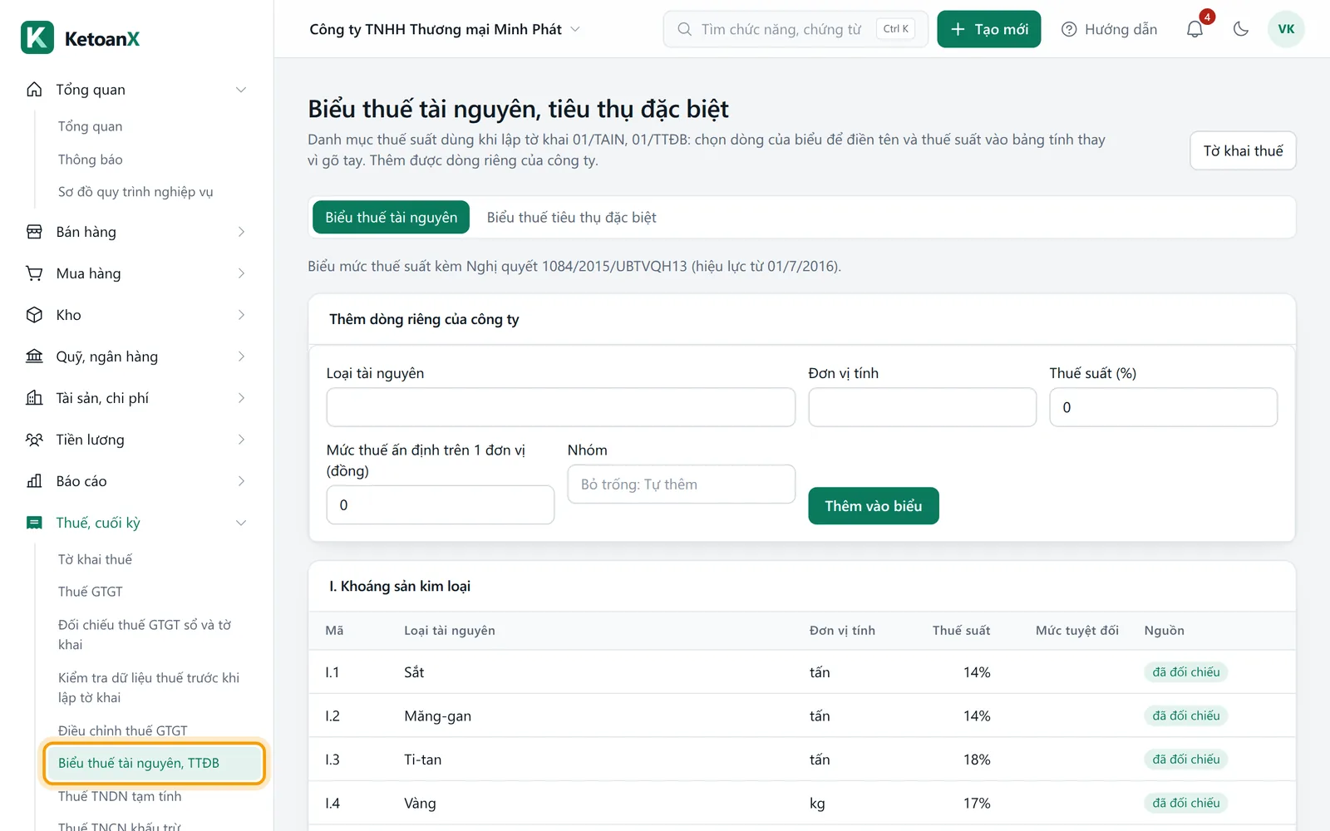The width and height of the screenshot is (1330, 831).
Task: Click the Hướng dẫn help link
Action: [x=1109, y=29]
